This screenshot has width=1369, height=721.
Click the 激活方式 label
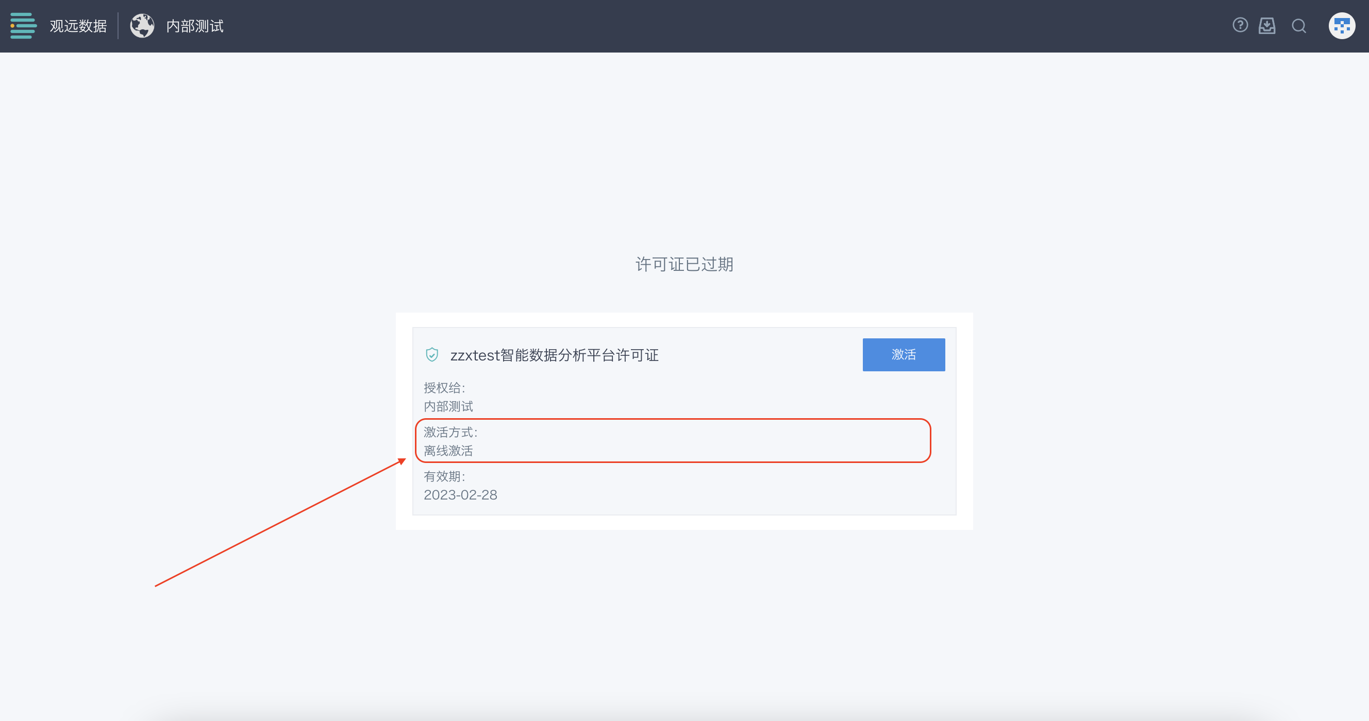coord(450,433)
